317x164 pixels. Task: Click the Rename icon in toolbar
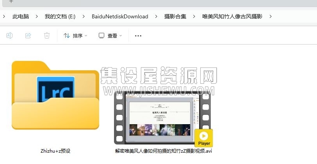point(9,36)
